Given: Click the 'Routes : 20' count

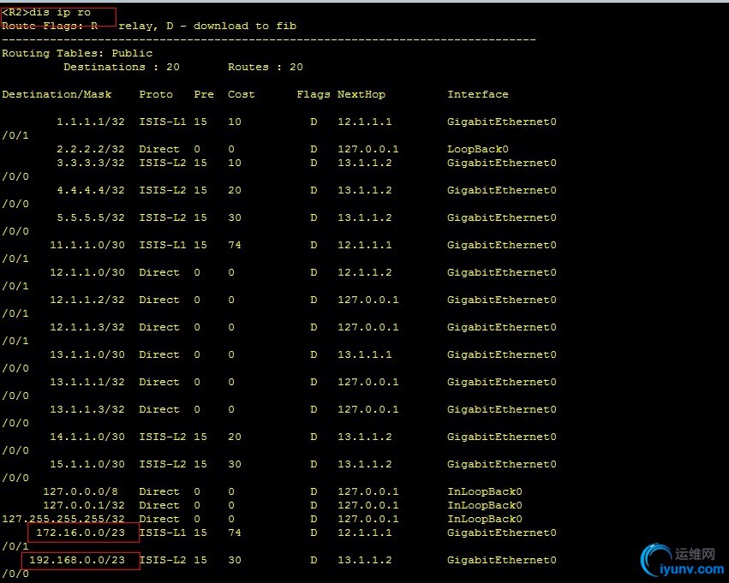Looking at the screenshot, I should pyautogui.click(x=265, y=67).
